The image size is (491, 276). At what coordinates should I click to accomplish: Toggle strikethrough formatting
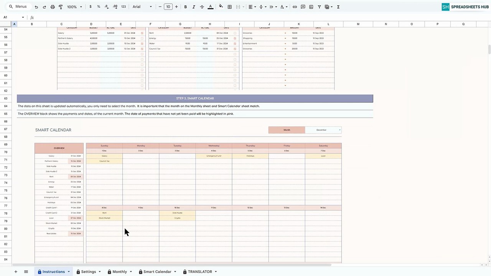point(202,7)
